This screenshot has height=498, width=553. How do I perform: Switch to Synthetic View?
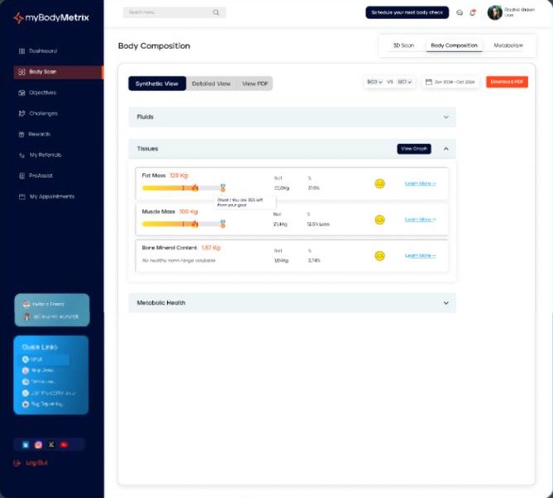pyautogui.click(x=157, y=83)
